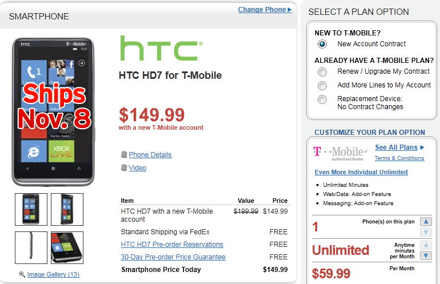Viewport: 440px width, 284px height.
Task: Select Replacement Device, No Contract Changes
Action: 323,99
